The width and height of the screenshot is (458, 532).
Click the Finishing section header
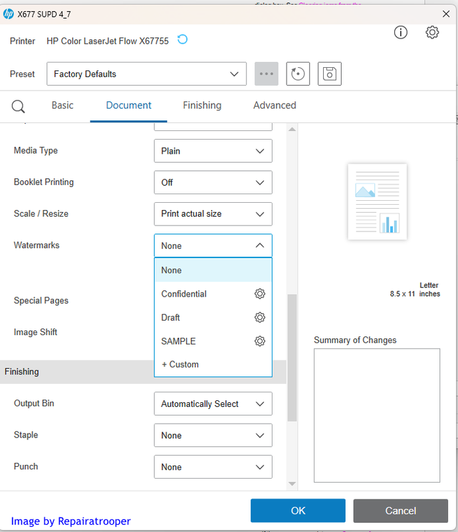click(x=143, y=372)
